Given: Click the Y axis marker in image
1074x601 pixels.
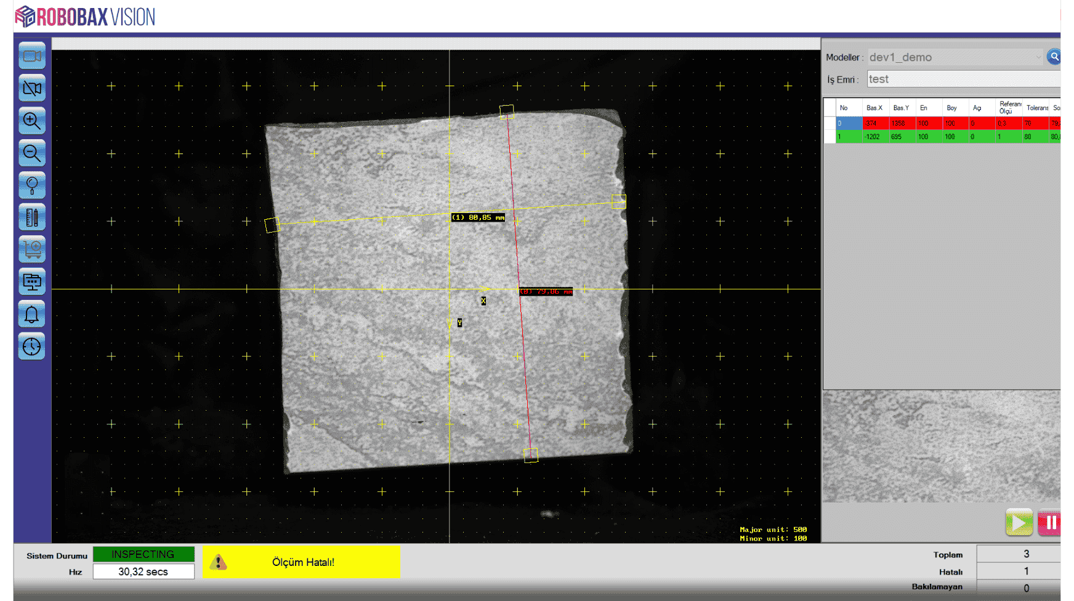Looking at the screenshot, I should pos(459,323).
